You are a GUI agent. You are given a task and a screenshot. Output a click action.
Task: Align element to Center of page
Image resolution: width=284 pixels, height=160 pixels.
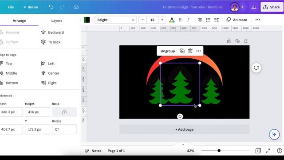(50, 73)
